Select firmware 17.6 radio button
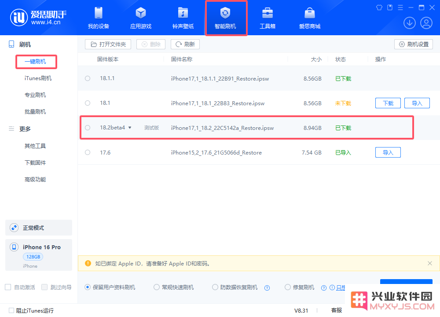This screenshot has width=440, height=317. 88,152
